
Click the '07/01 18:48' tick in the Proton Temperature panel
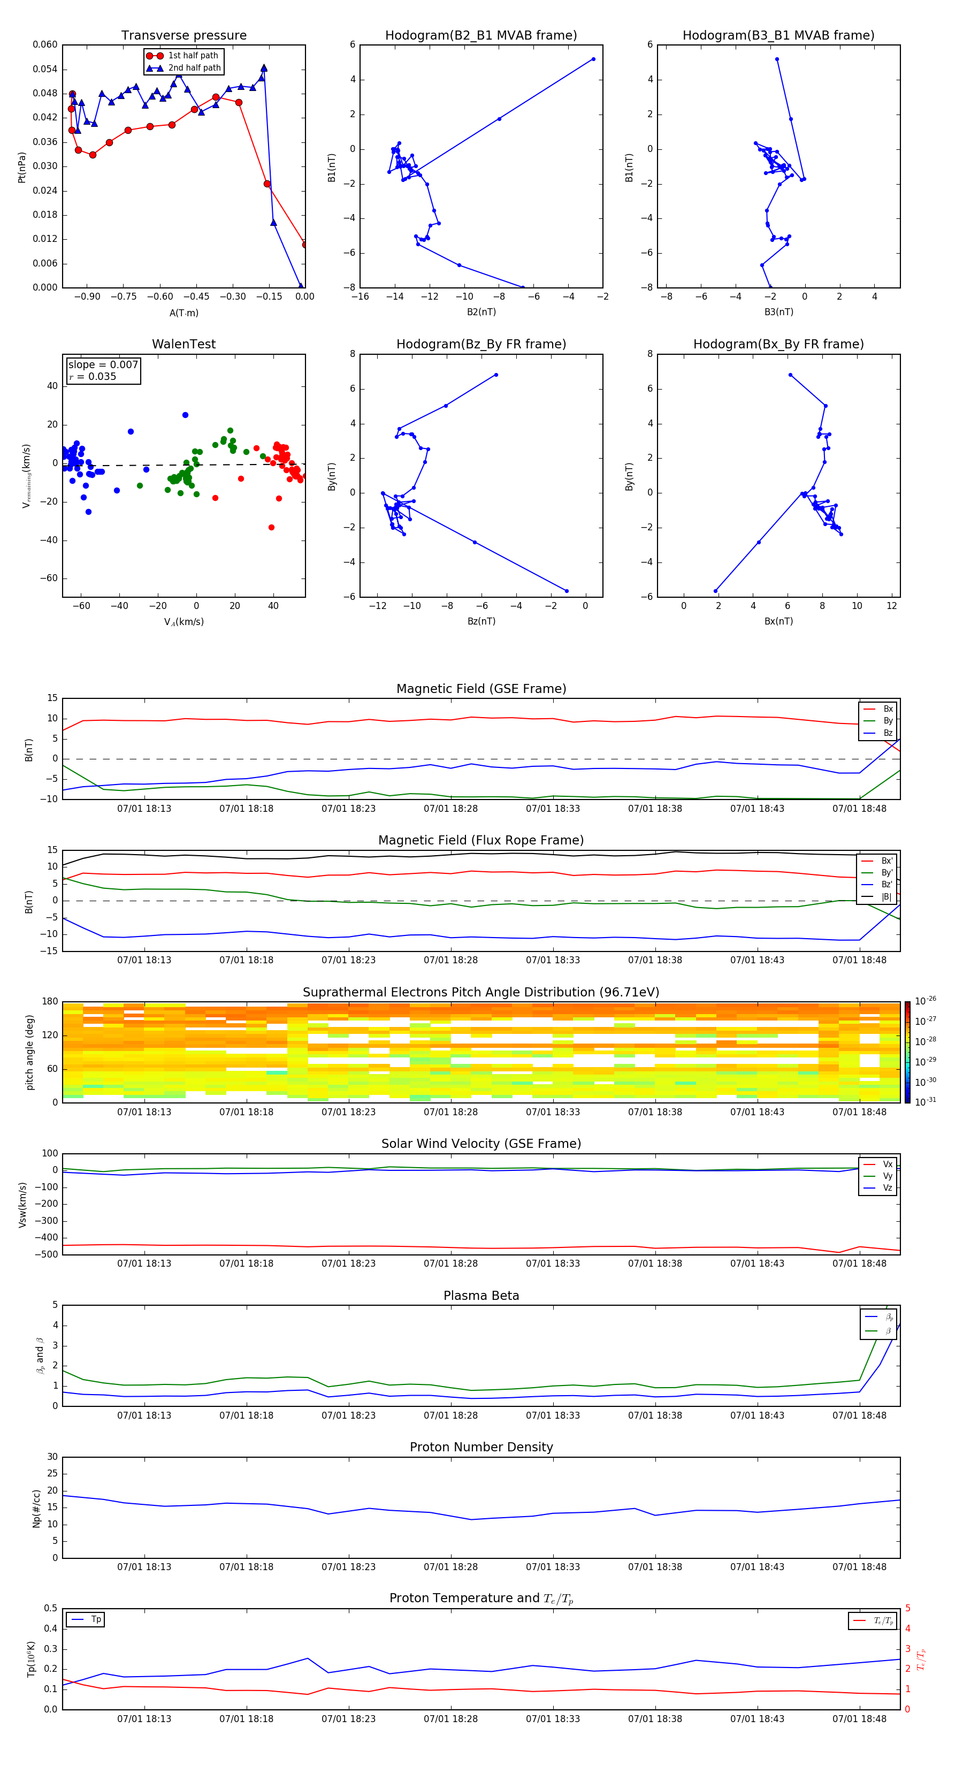pos(860,1719)
